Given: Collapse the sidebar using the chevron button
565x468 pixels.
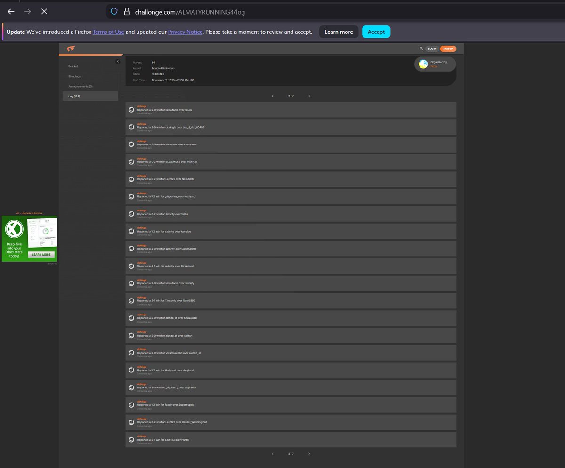Looking at the screenshot, I should (117, 61).
